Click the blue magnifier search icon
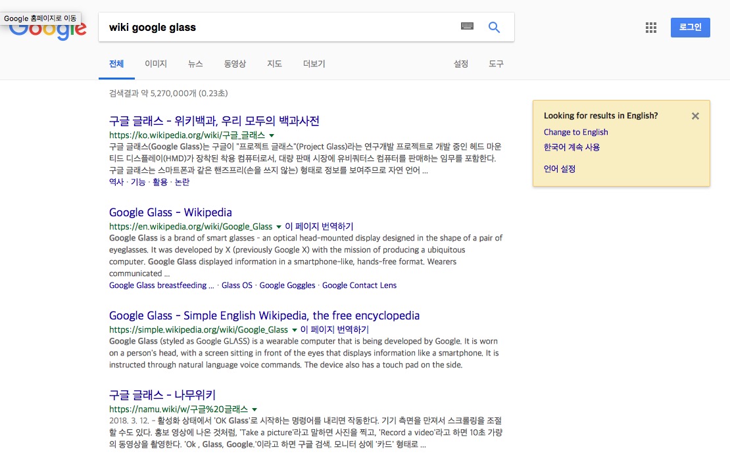Screen dimensions: 730x462 (x=494, y=27)
